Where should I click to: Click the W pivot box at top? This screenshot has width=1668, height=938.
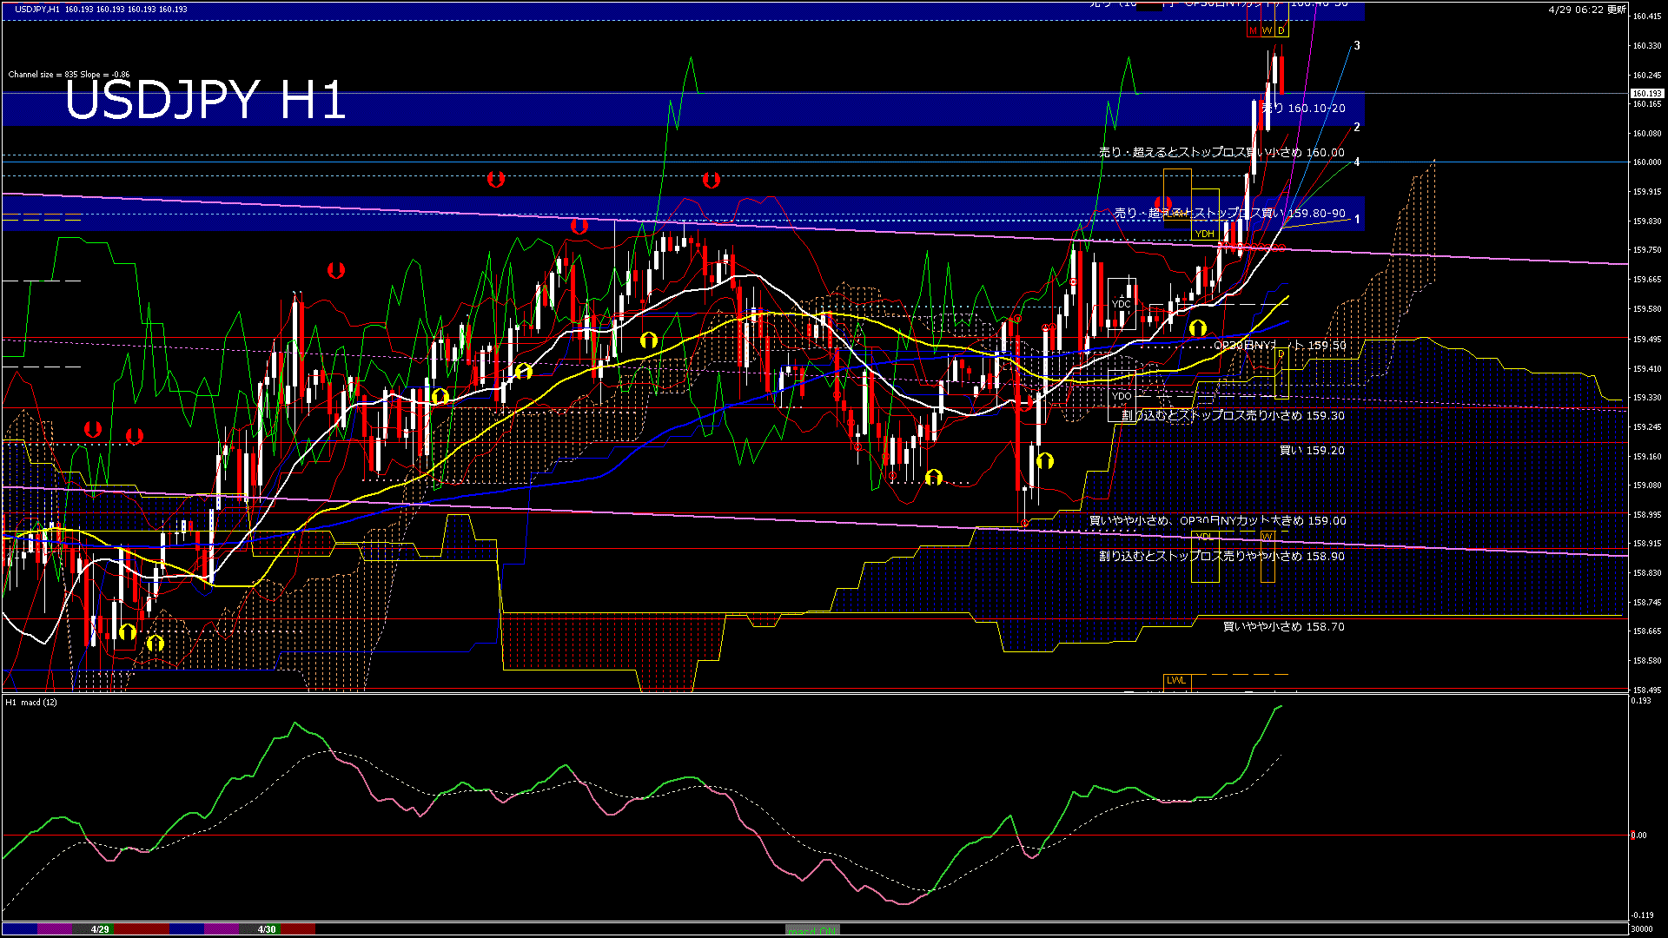[x=1267, y=30]
